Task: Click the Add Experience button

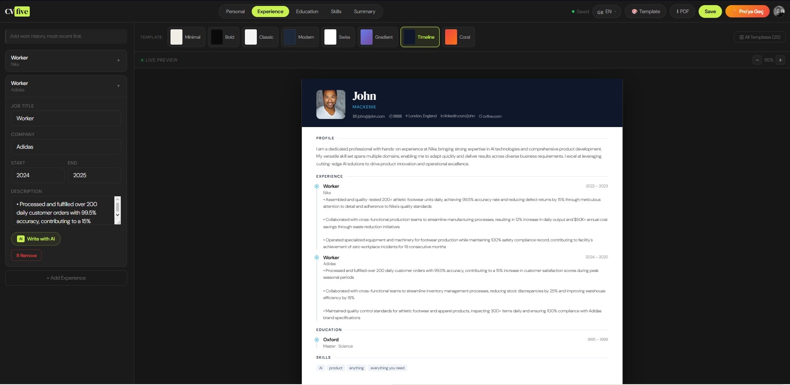Action: 66,278
